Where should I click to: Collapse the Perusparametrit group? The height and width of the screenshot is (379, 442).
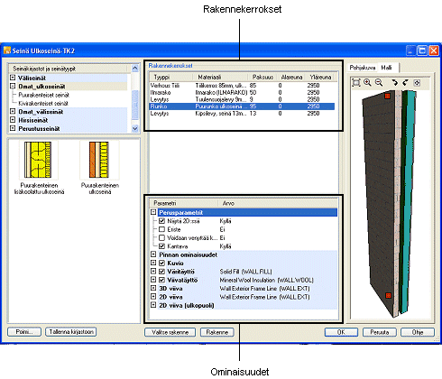(153, 212)
